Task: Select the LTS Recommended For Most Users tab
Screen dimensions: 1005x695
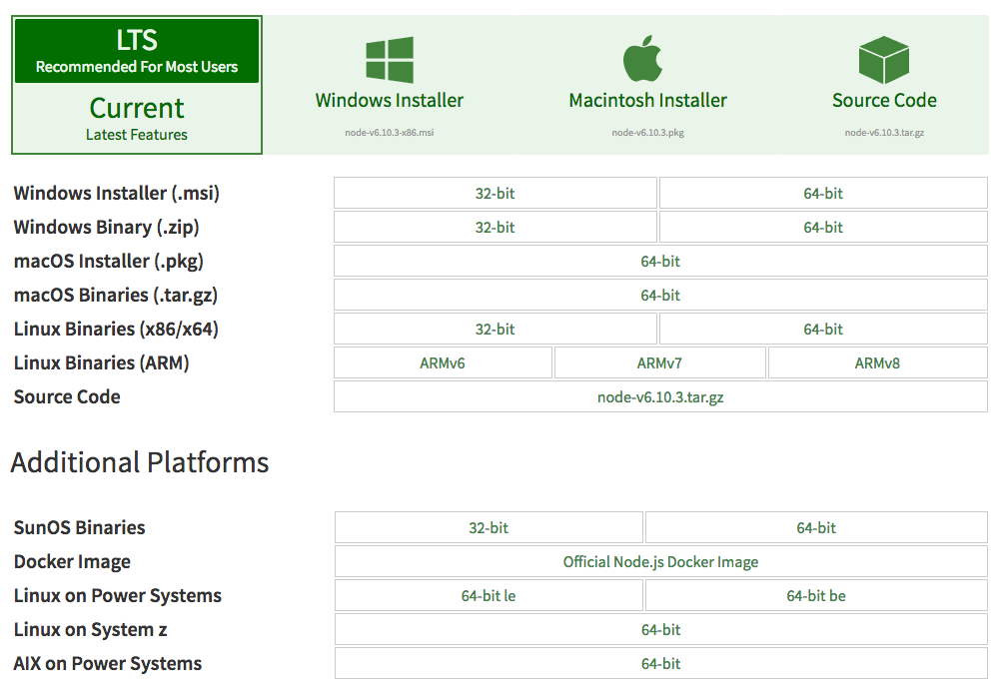Action: coord(137,51)
